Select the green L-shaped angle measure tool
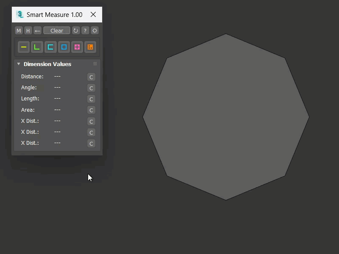 coord(37,47)
